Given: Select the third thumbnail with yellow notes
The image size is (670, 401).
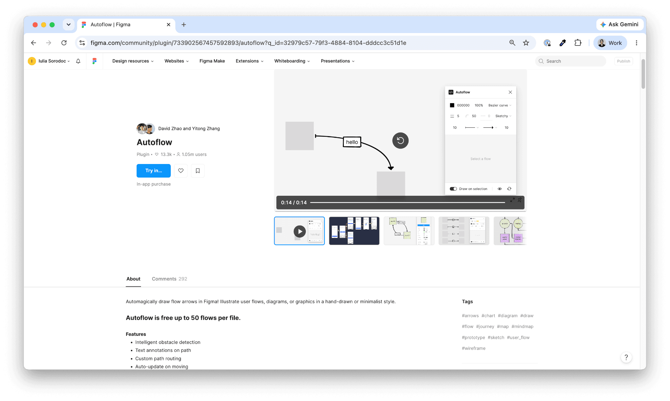Looking at the screenshot, I should [409, 231].
